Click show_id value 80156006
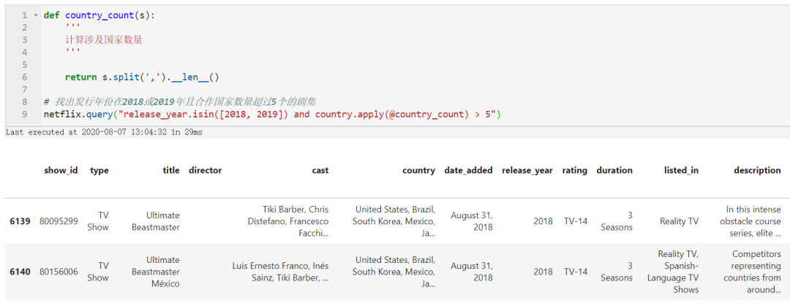 (x=59, y=272)
